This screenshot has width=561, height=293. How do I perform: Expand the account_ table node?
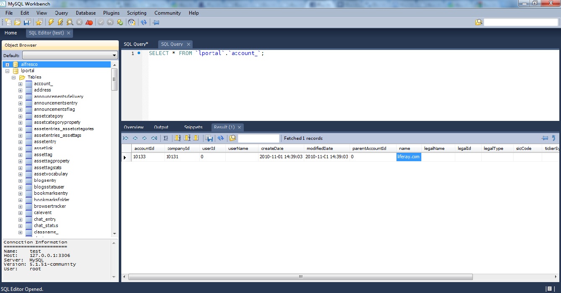click(20, 84)
